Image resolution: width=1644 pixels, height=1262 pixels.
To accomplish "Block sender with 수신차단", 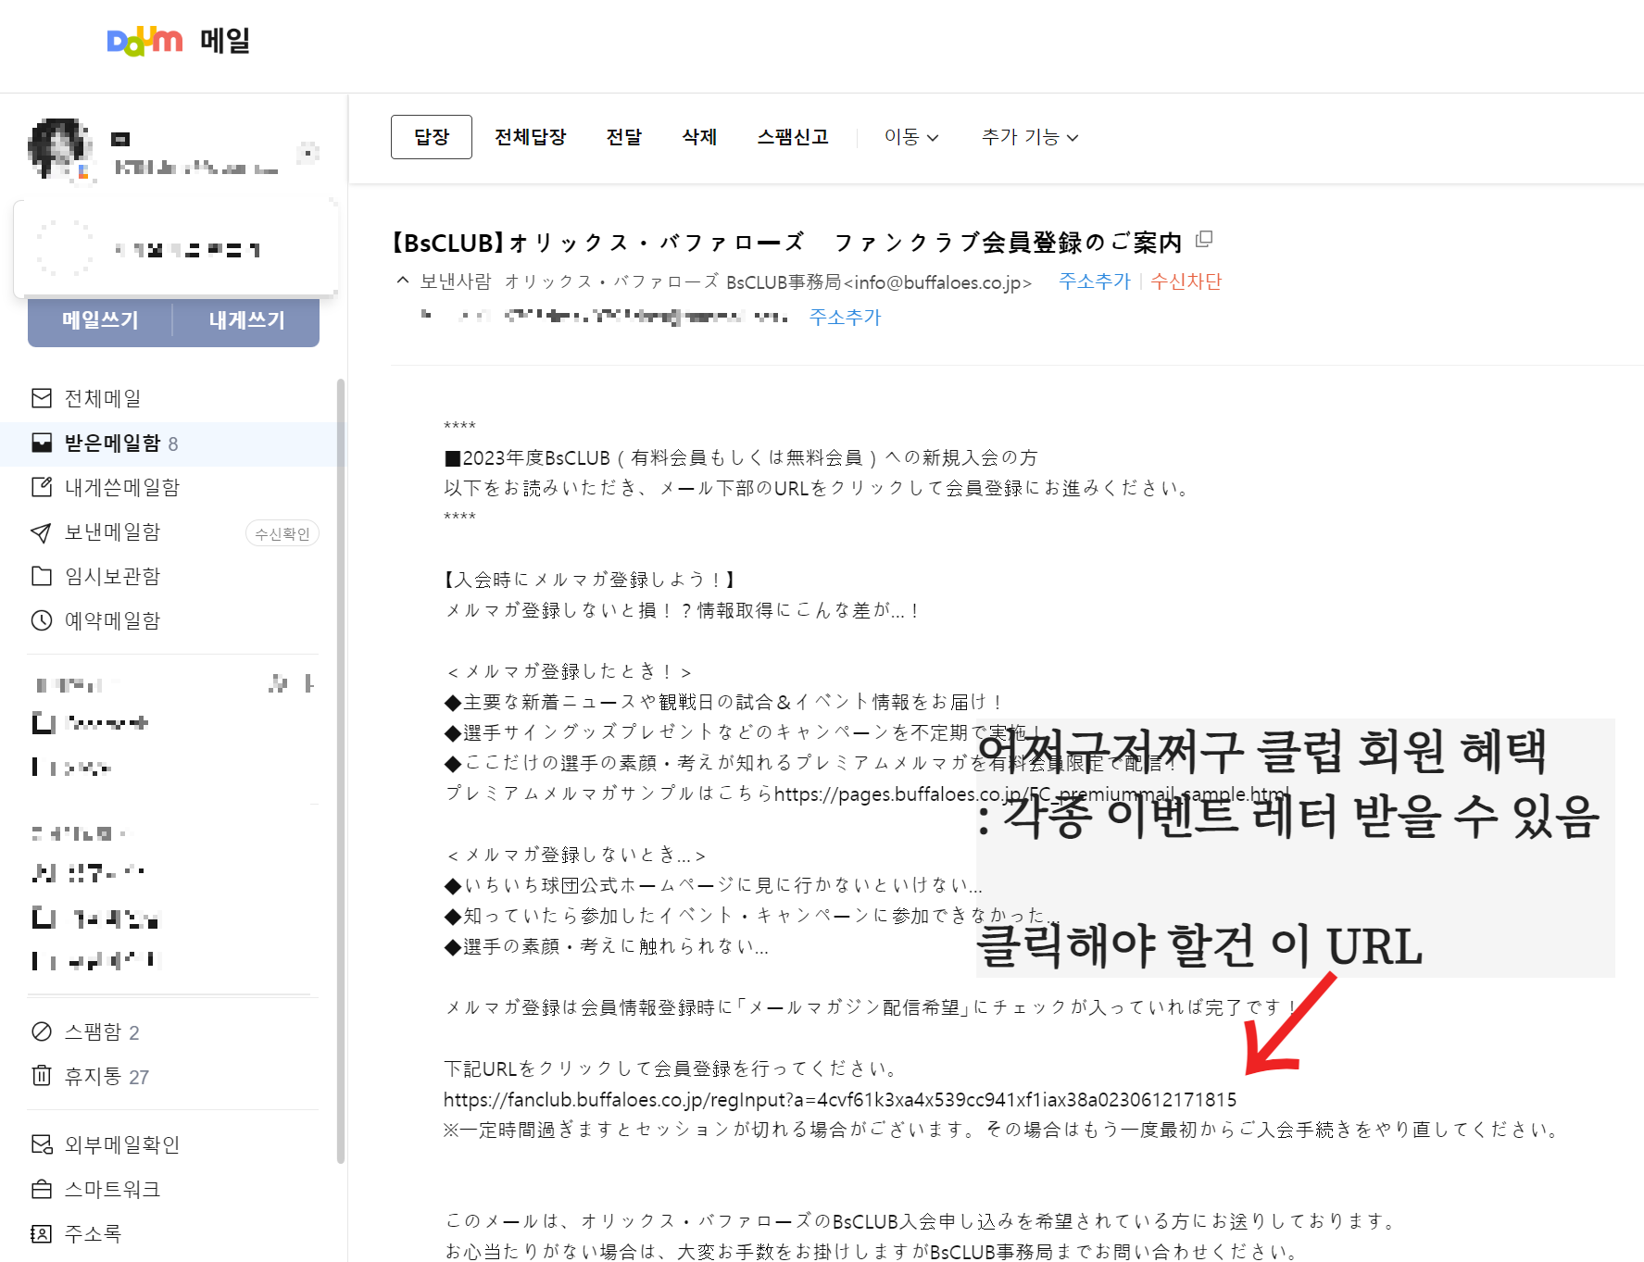I will 1186,281.
